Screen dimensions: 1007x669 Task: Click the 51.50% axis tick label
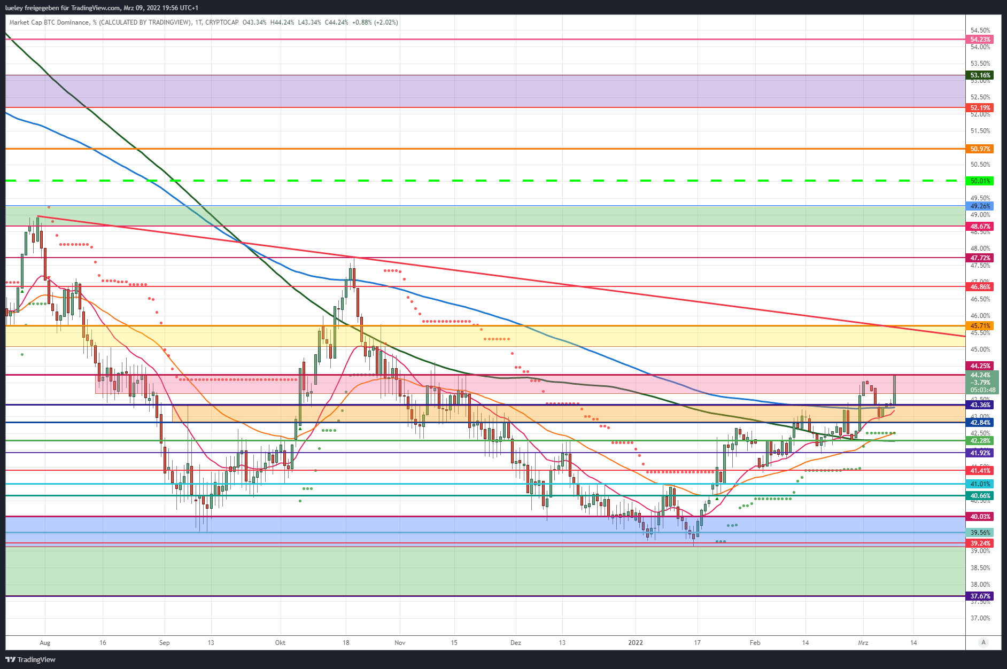coord(980,131)
